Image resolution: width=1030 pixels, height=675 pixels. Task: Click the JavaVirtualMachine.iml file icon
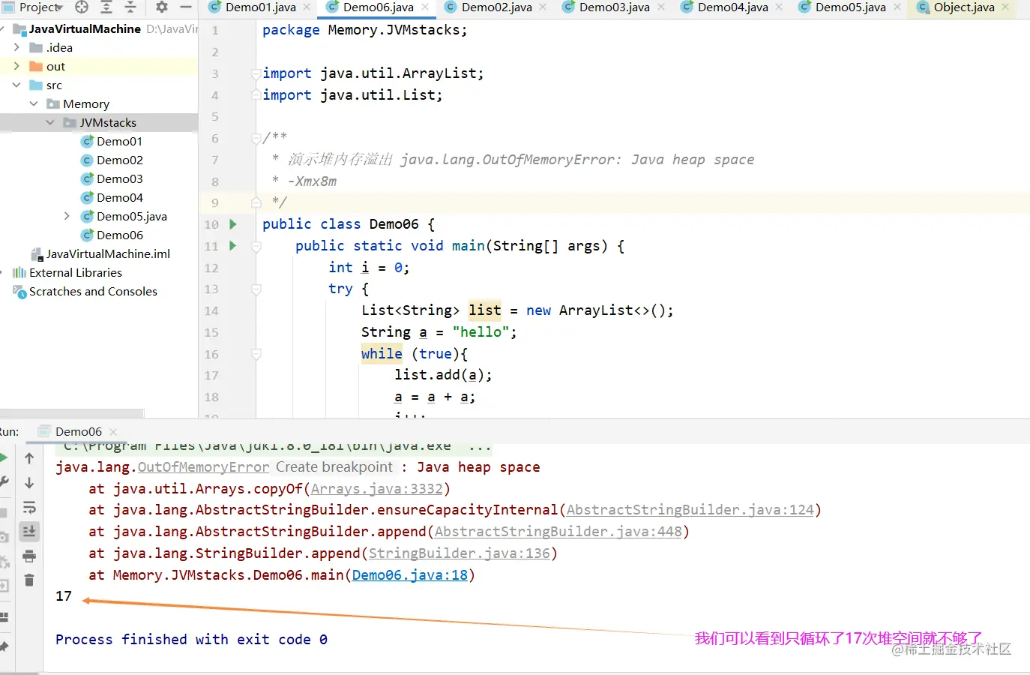click(36, 254)
